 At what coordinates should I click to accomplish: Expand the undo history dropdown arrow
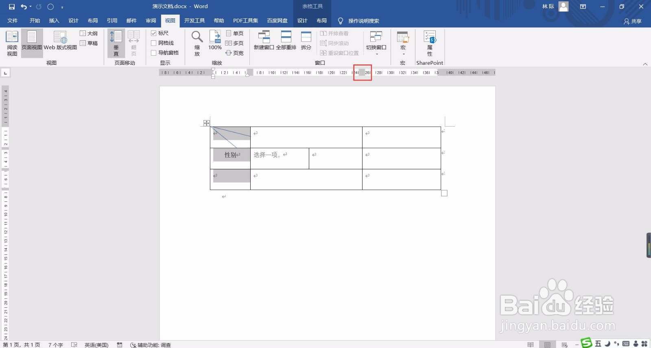tap(31, 7)
